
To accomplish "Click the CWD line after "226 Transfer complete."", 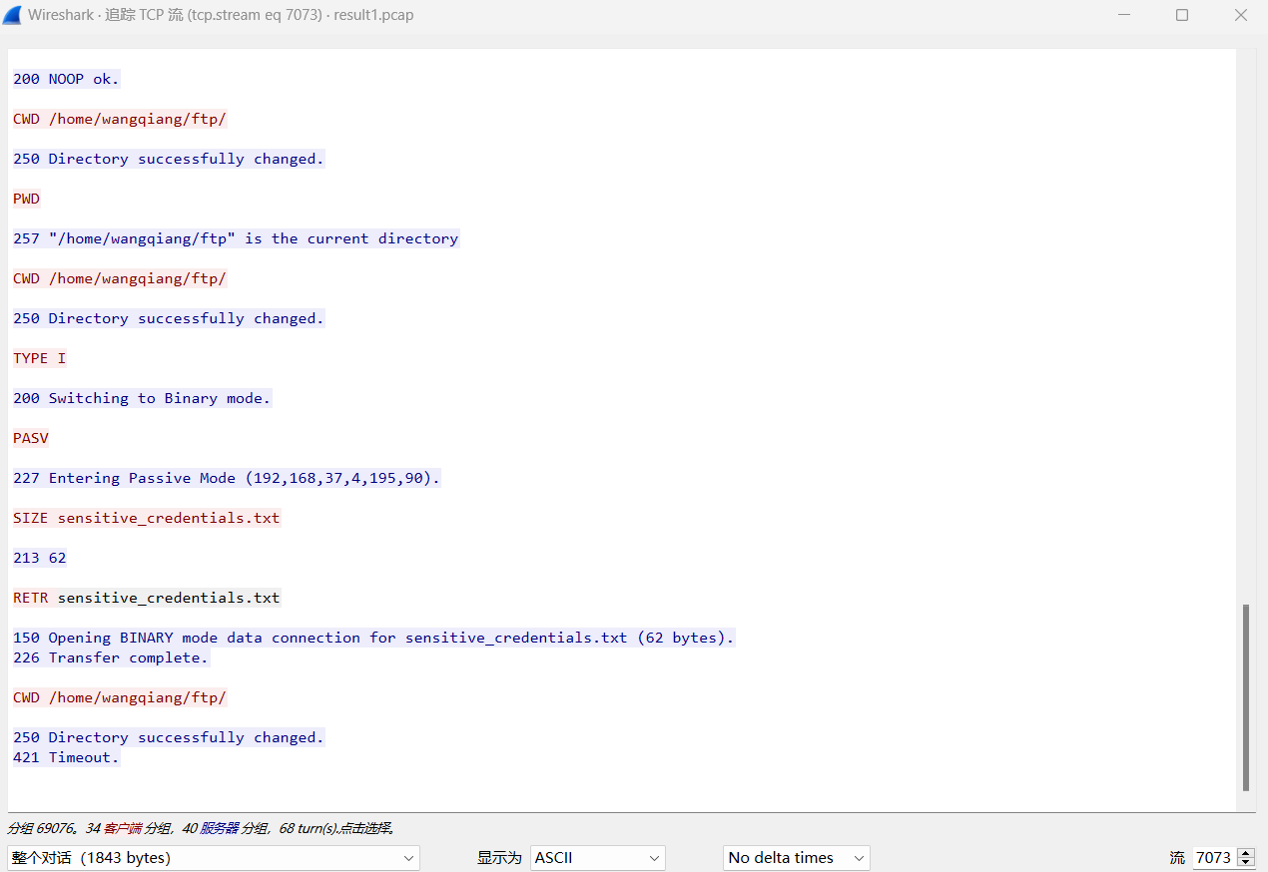I will pos(120,697).
